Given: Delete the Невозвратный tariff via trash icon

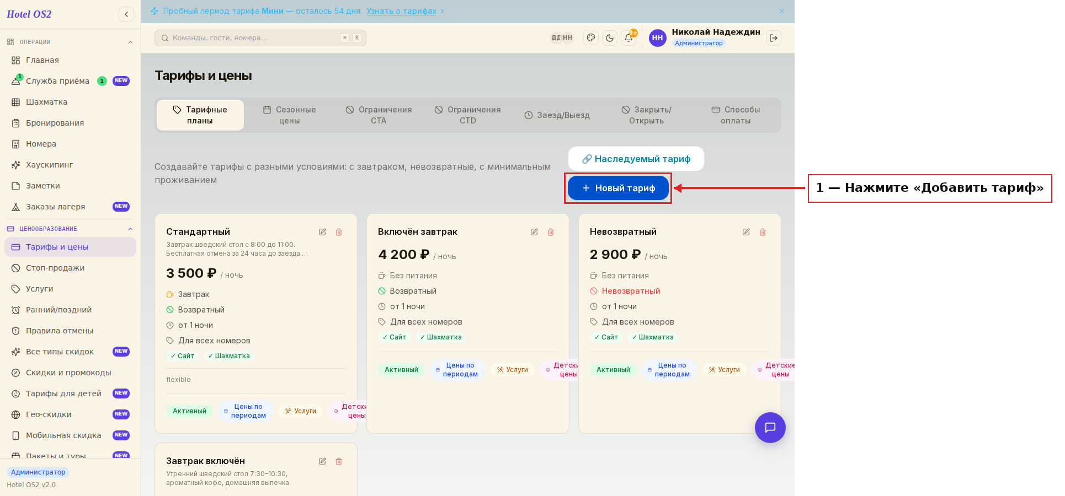Looking at the screenshot, I should click(x=763, y=232).
